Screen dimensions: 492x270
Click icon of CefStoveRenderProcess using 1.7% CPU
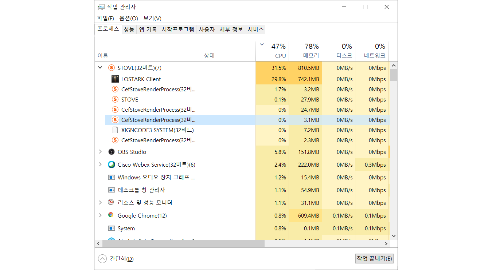(x=115, y=89)
